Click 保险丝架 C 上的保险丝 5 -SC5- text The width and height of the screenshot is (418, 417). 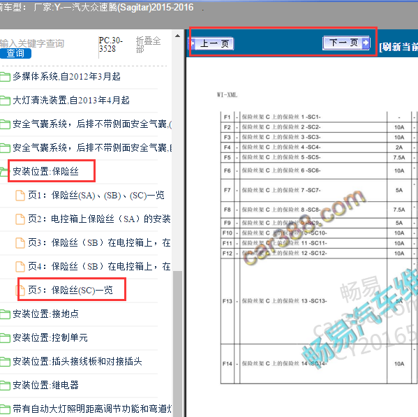coord(281,157)
